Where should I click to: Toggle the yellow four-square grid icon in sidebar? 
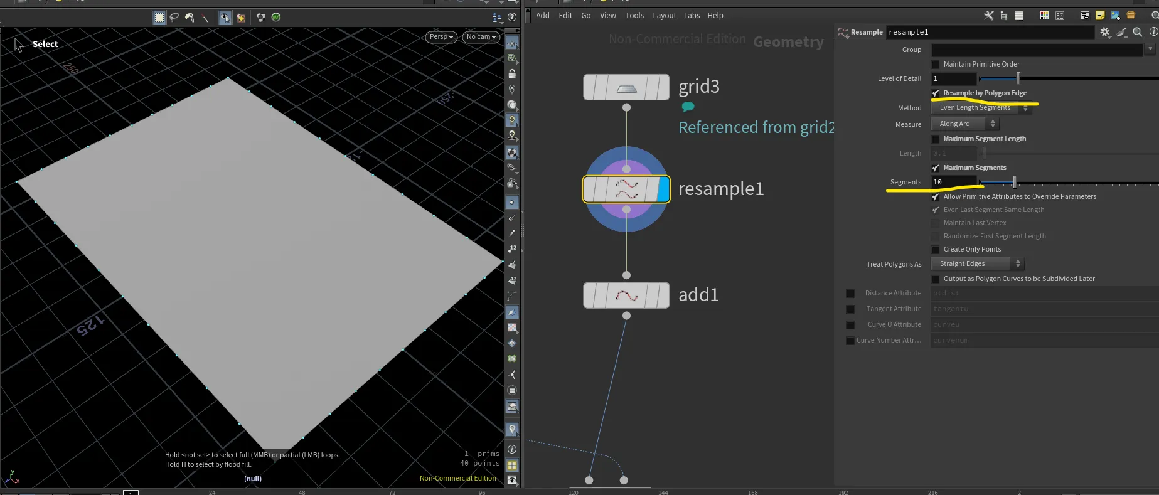click(512, 465)
